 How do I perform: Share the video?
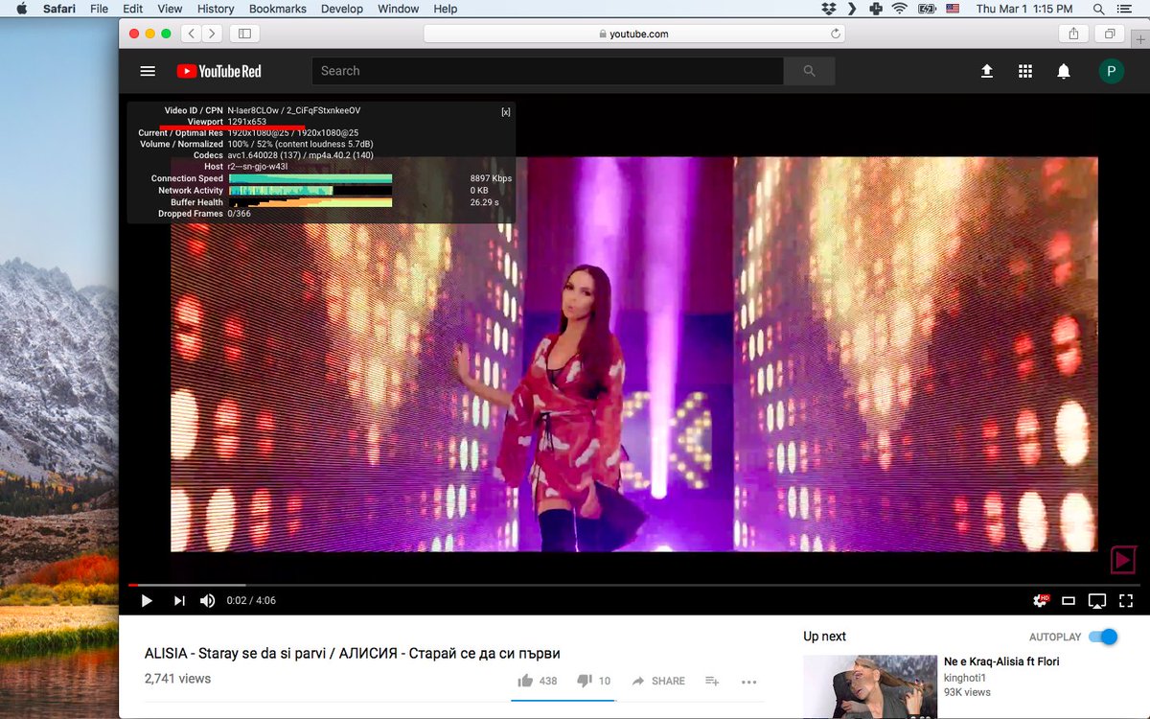coord(658,681)
